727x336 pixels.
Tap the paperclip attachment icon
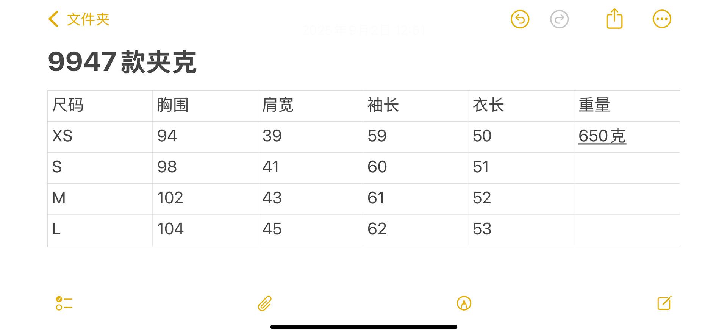click(265, 303)
